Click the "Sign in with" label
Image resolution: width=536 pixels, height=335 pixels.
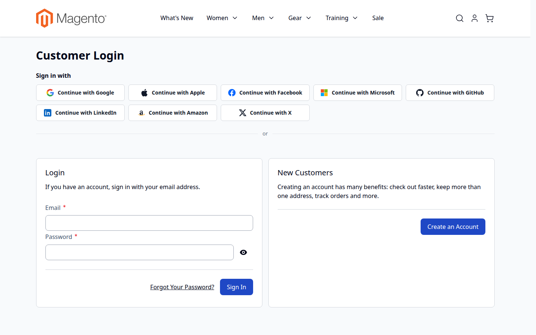53,76
